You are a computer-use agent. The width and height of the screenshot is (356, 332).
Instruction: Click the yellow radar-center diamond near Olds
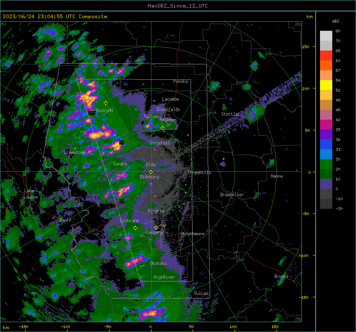point(151,172)
